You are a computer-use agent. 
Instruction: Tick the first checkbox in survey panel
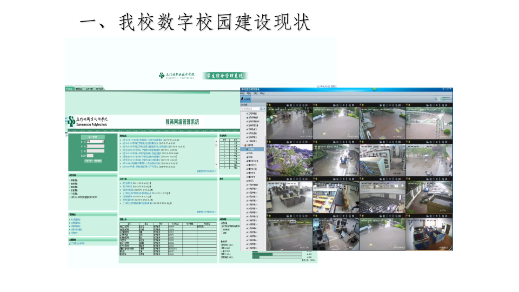coord(222,229)
